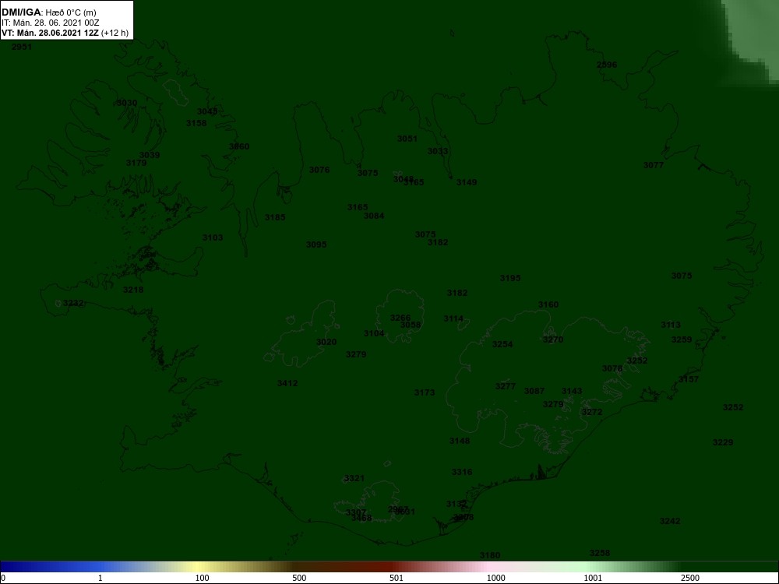Click the map value 3277
The image size is (779, 584).
click(506, 386)
